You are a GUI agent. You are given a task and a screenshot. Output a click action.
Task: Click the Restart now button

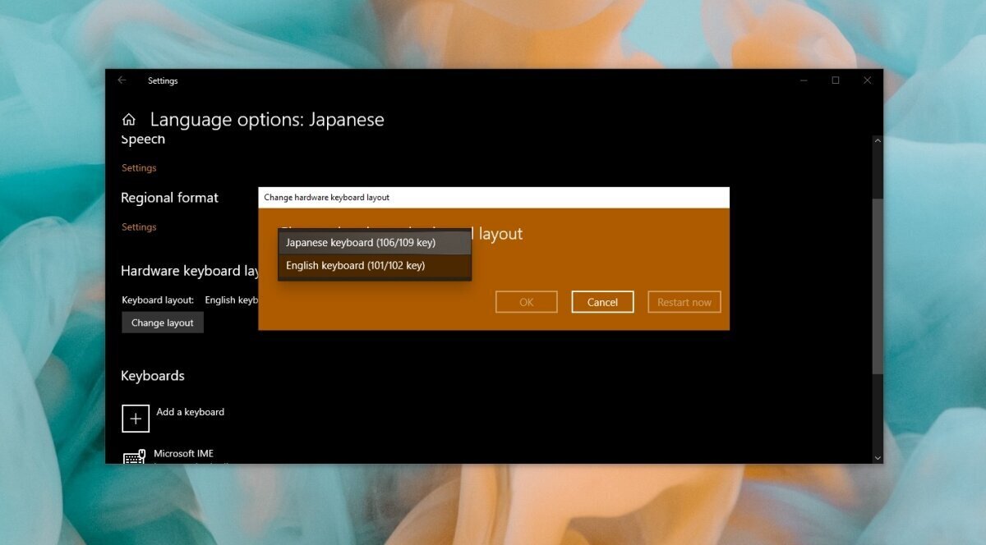(684, 301)
